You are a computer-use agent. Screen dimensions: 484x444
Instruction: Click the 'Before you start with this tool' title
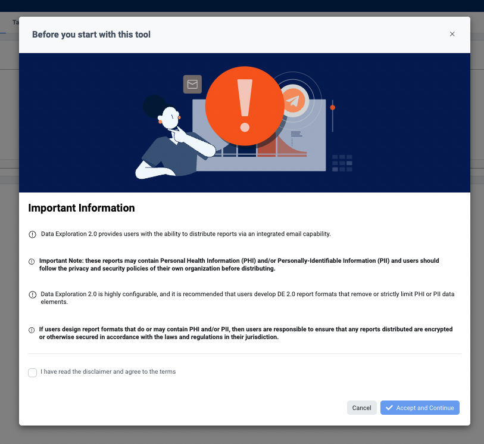91,35
